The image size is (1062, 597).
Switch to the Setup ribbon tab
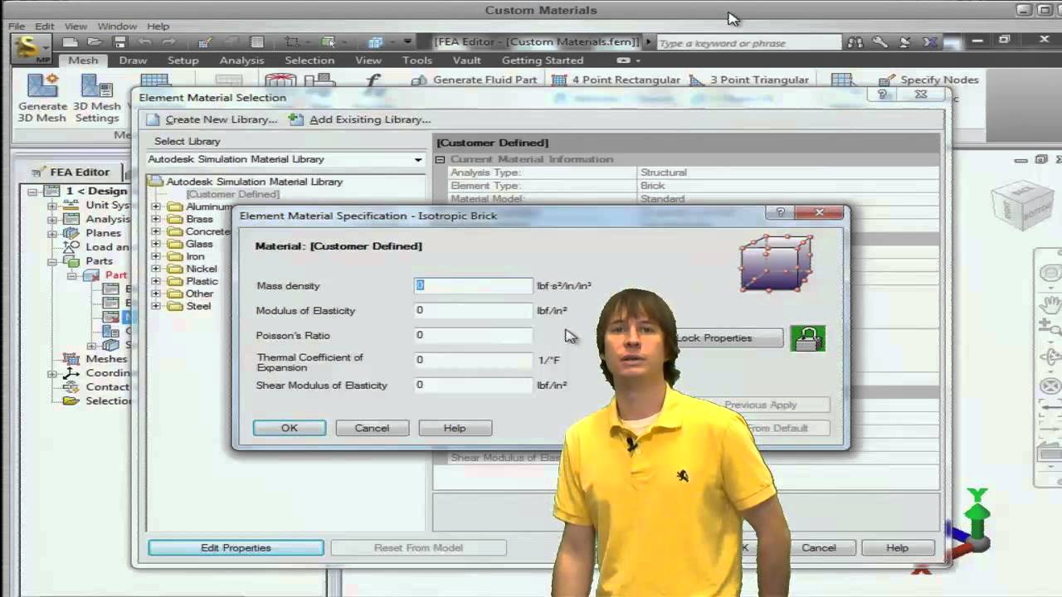183,60
